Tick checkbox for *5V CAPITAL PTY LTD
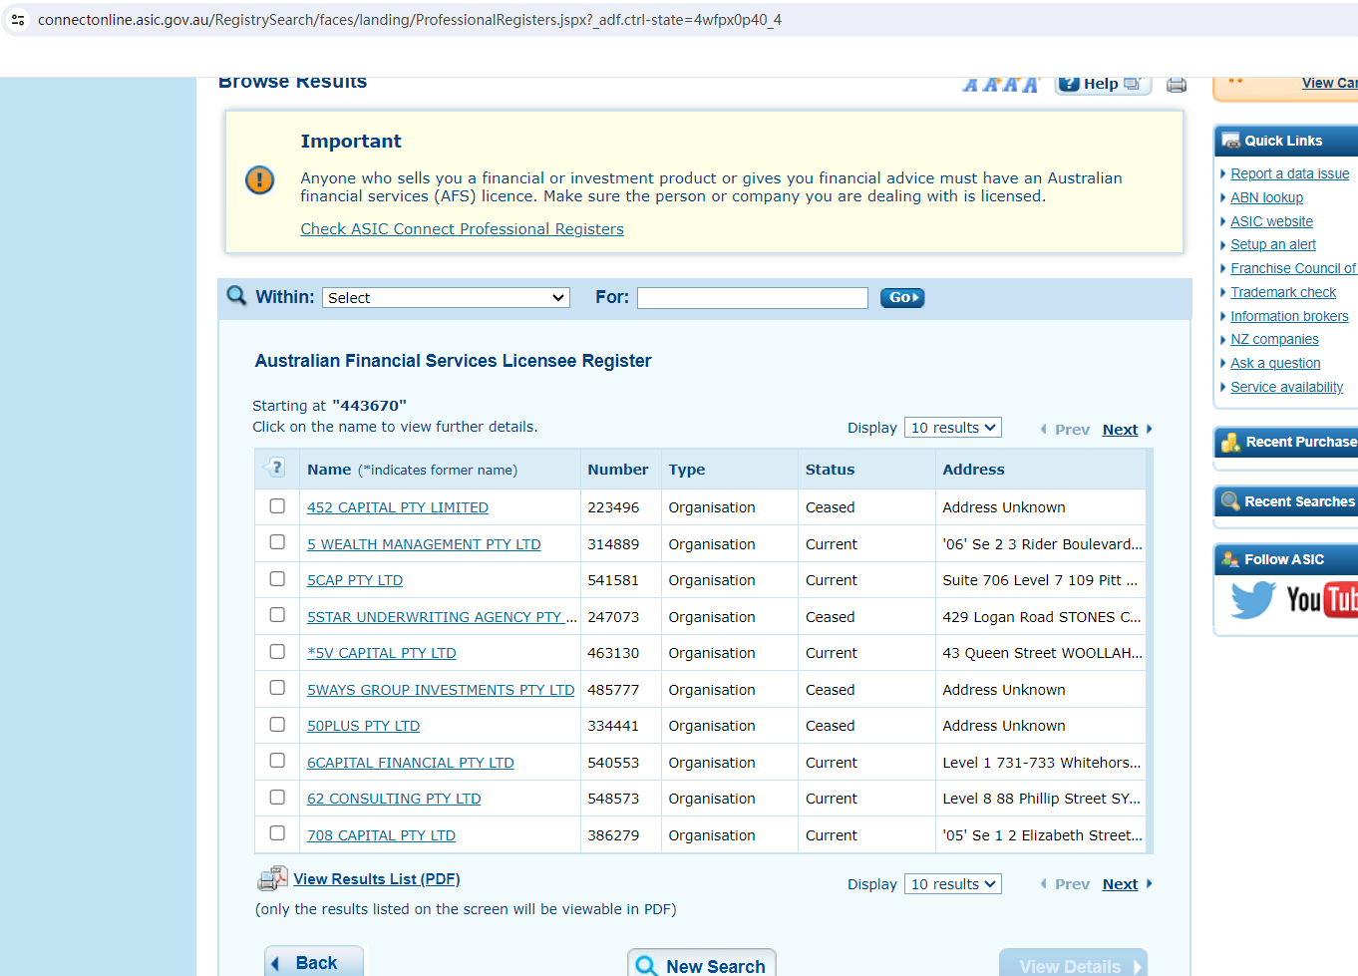 pos(277,652)
